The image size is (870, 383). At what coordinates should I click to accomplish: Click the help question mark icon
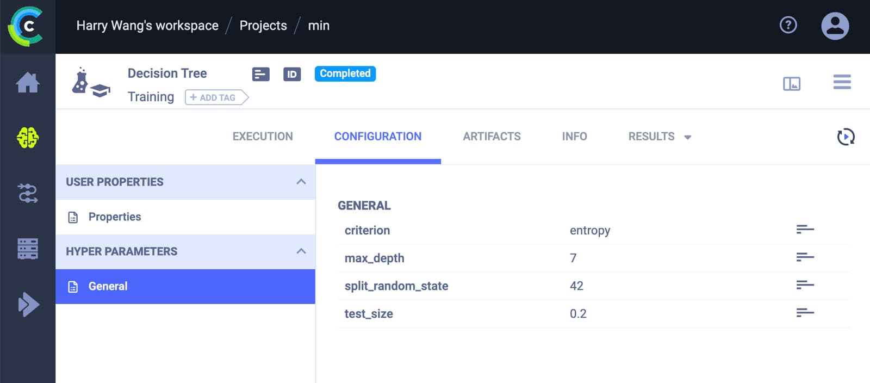788,25
